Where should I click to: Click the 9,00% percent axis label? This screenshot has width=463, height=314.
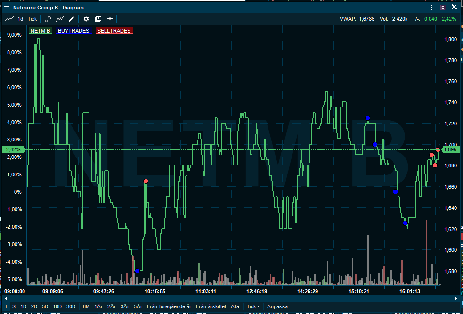point(14,35)
